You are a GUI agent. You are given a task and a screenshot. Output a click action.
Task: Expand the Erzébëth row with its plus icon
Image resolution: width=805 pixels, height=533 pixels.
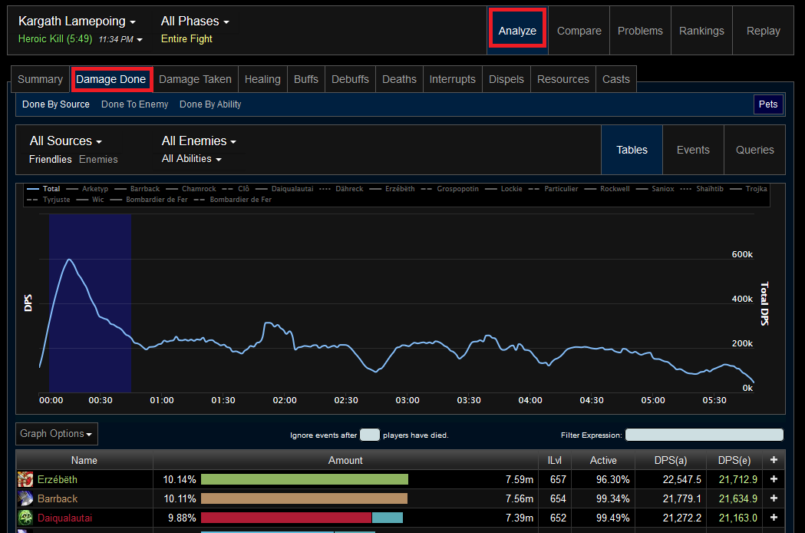[774, 479]
